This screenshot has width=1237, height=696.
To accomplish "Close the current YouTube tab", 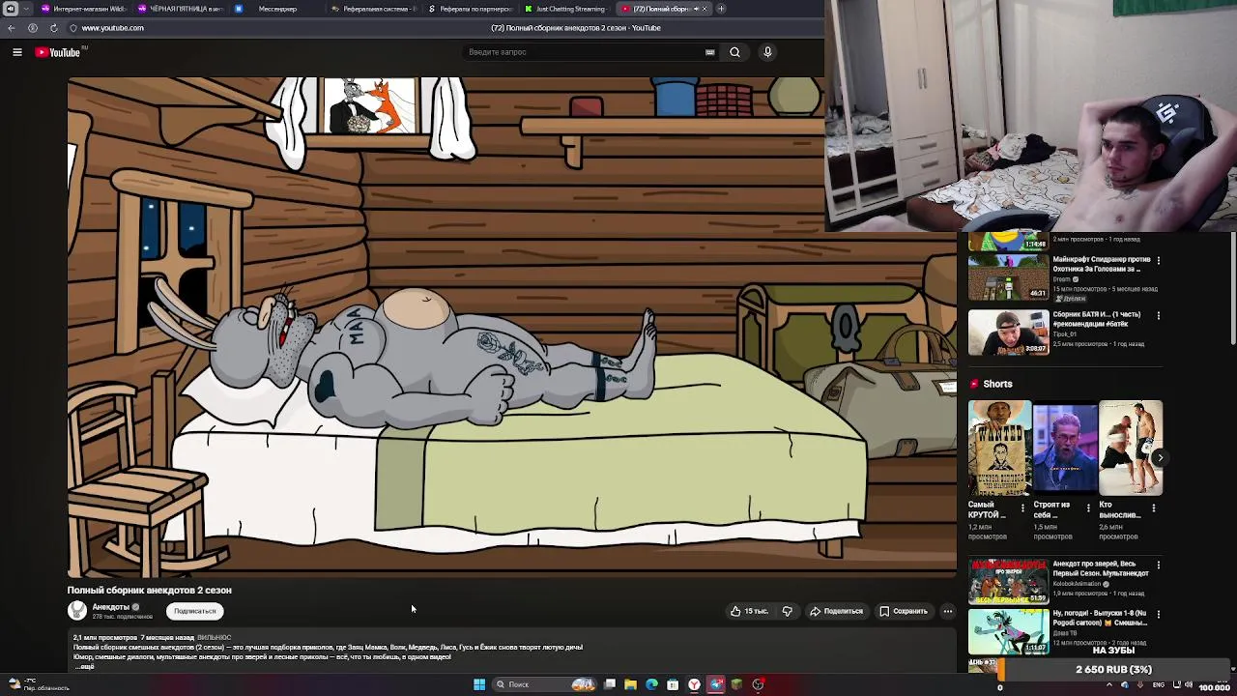I will (x=705, y=9).
